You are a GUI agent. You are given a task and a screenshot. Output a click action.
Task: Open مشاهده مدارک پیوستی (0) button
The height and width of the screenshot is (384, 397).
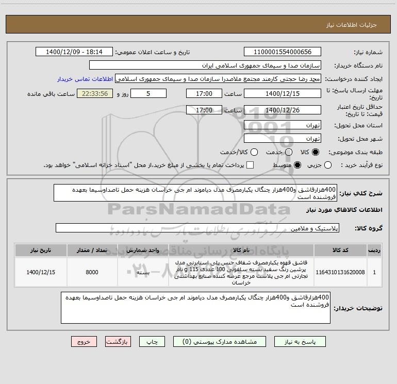click(x=220, y=342)
